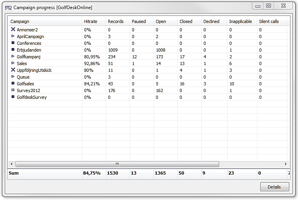
Task: Select the Sales campaign name
Action: click(x=21, y=63)
